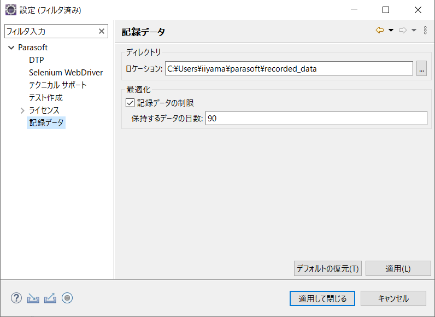Click the browse ... button for location

[x=421, y=68]
